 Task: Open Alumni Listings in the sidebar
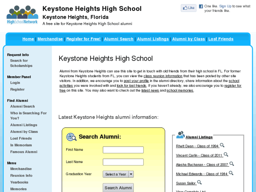coord(24,125)
